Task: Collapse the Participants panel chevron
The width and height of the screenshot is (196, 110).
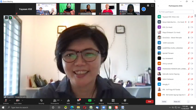Action: point(158,6)
